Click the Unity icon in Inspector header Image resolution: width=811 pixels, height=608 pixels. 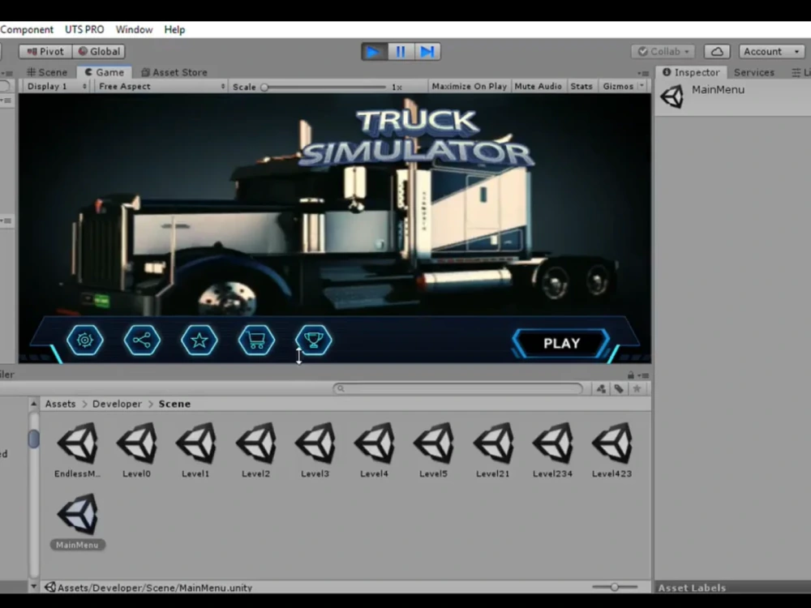(x=672, y=96)
